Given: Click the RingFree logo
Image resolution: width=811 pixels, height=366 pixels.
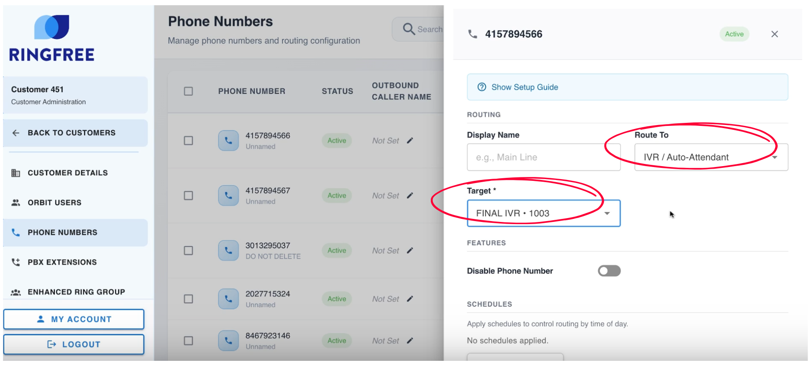Looking at the screenshot, I should click(52, 38).
